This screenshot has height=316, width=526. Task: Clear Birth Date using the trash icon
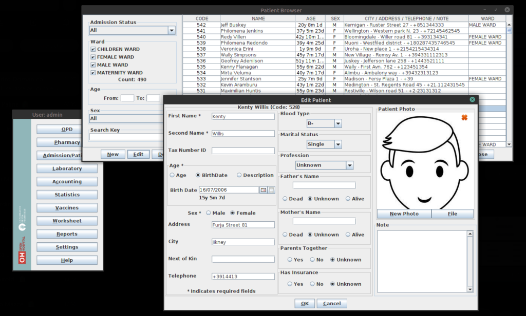[x=271, y=190]
